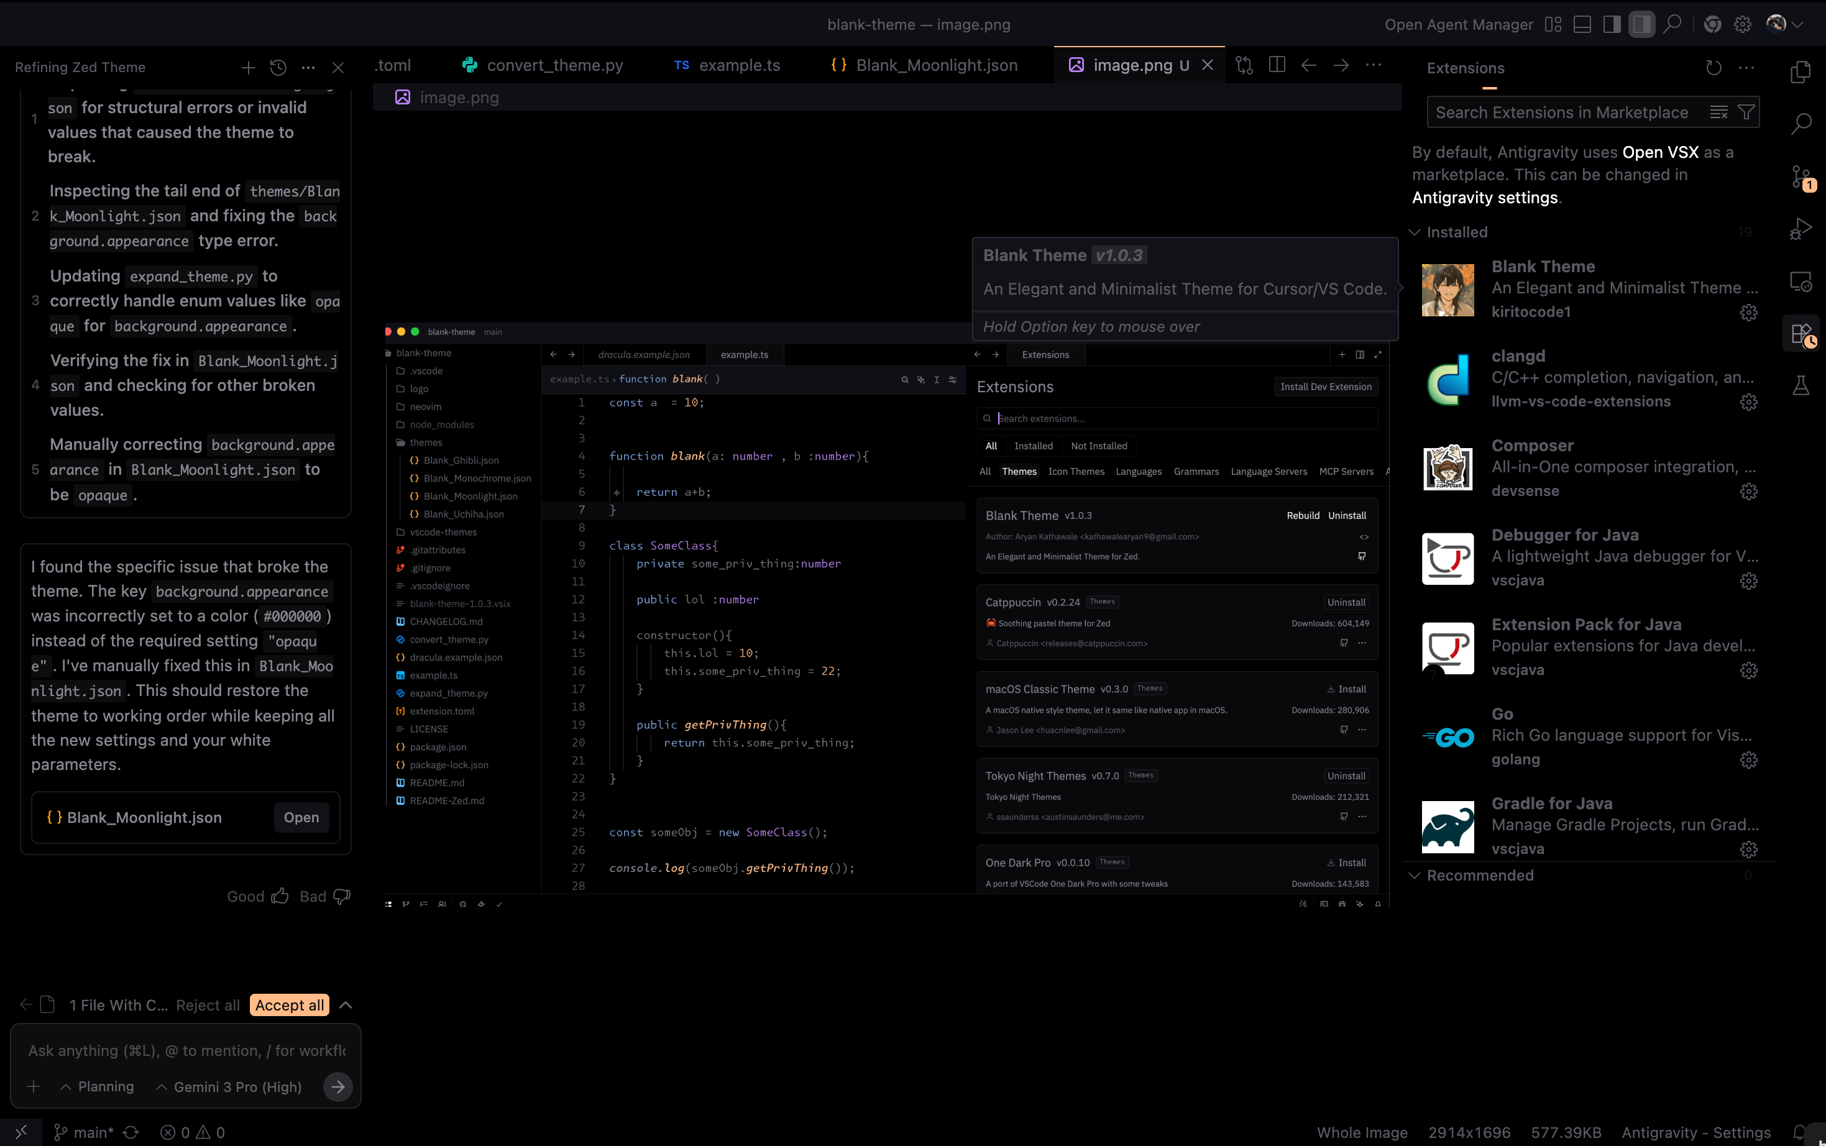Screen dimensions: 1826x1146
Task: Click Accept all changes button
Action: [x=290, y=1005]
